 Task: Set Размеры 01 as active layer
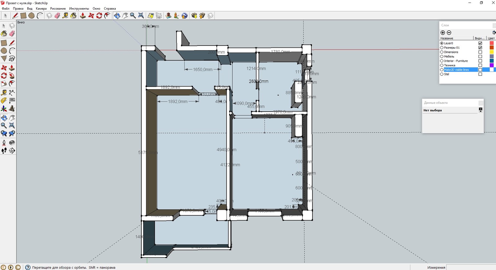click(442, 47)
